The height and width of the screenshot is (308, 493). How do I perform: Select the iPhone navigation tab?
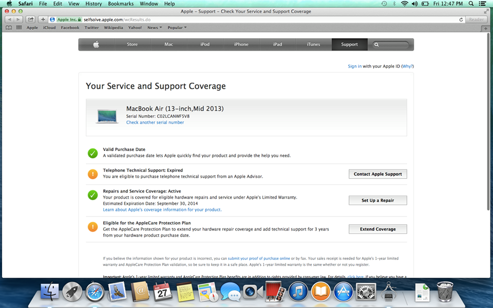(241, 44)
